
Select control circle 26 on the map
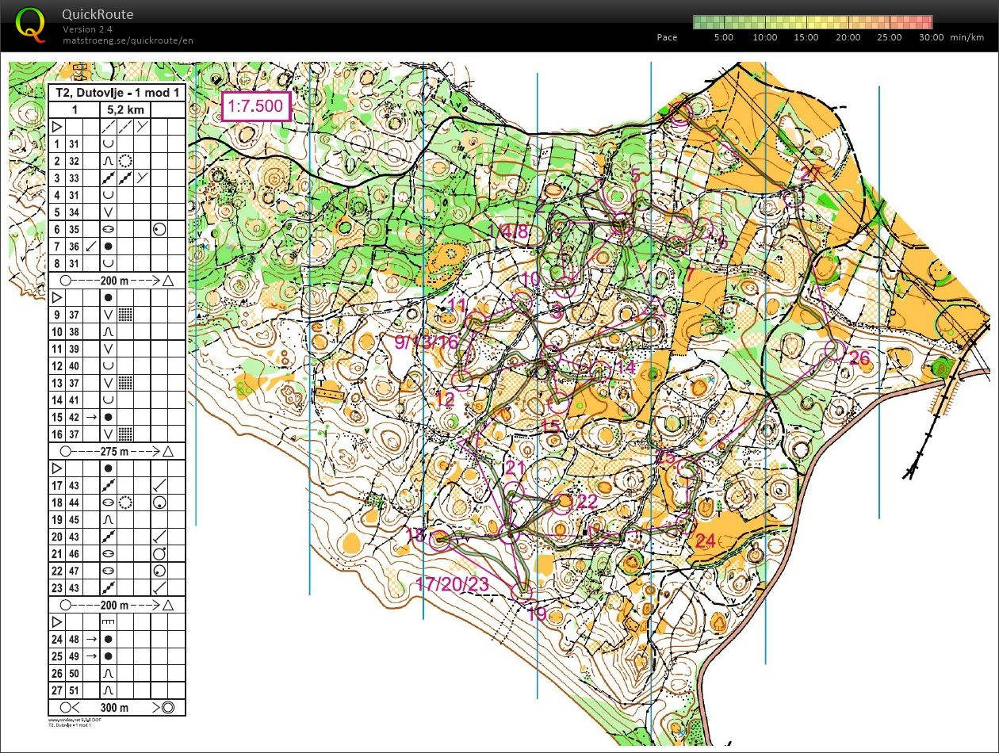pyautogui.click(x=833, y=348)
